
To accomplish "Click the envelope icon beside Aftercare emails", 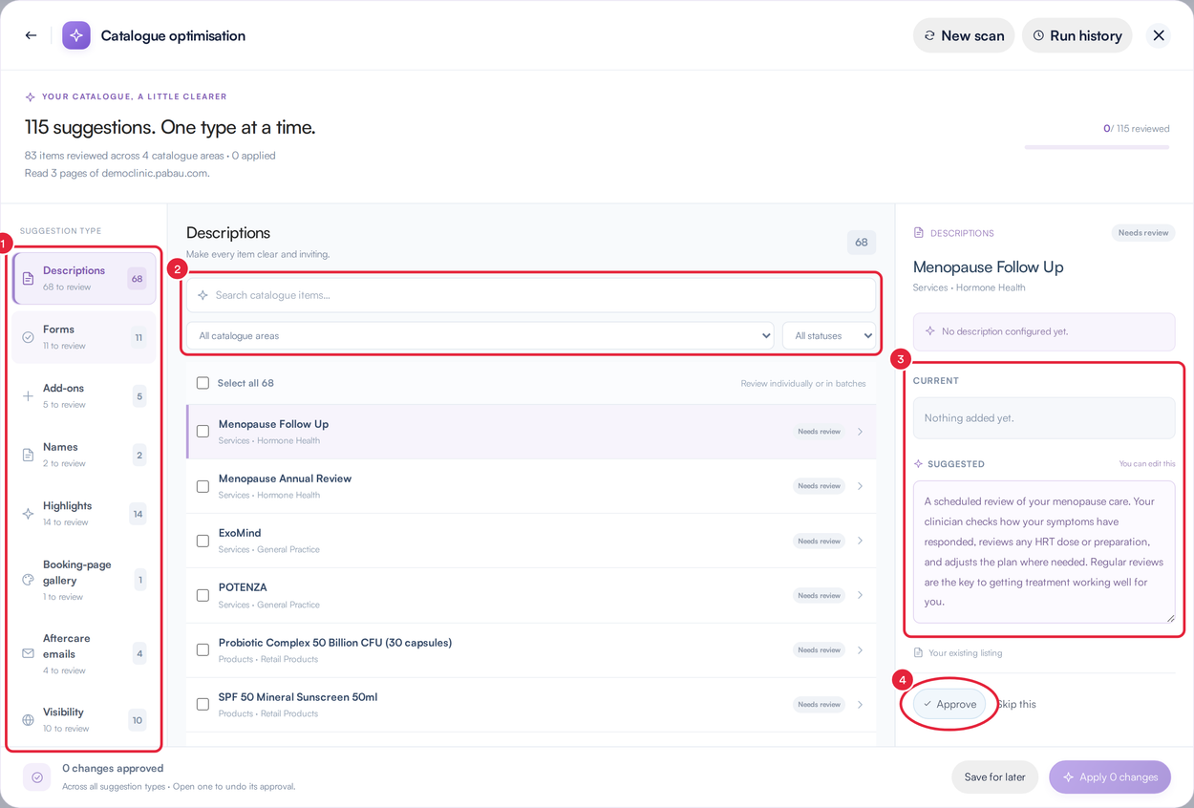I will point(28,654).
